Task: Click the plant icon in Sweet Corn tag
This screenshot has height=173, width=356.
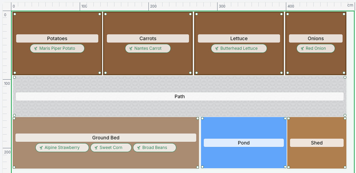Action: coord(96,148)
